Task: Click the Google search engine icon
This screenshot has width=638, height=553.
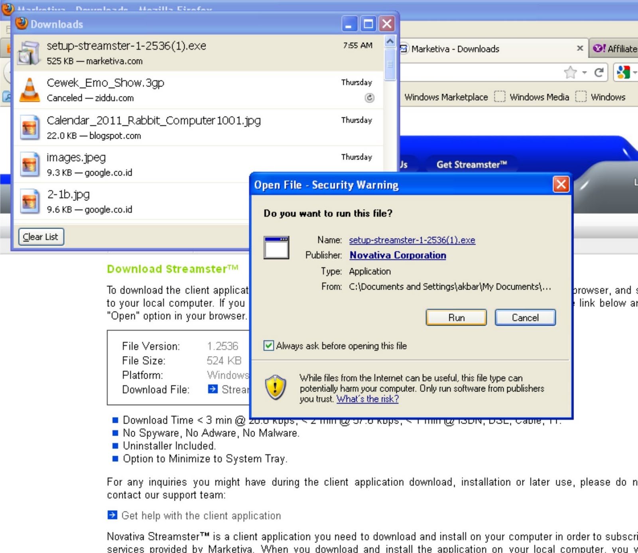Action: [623, 73]
